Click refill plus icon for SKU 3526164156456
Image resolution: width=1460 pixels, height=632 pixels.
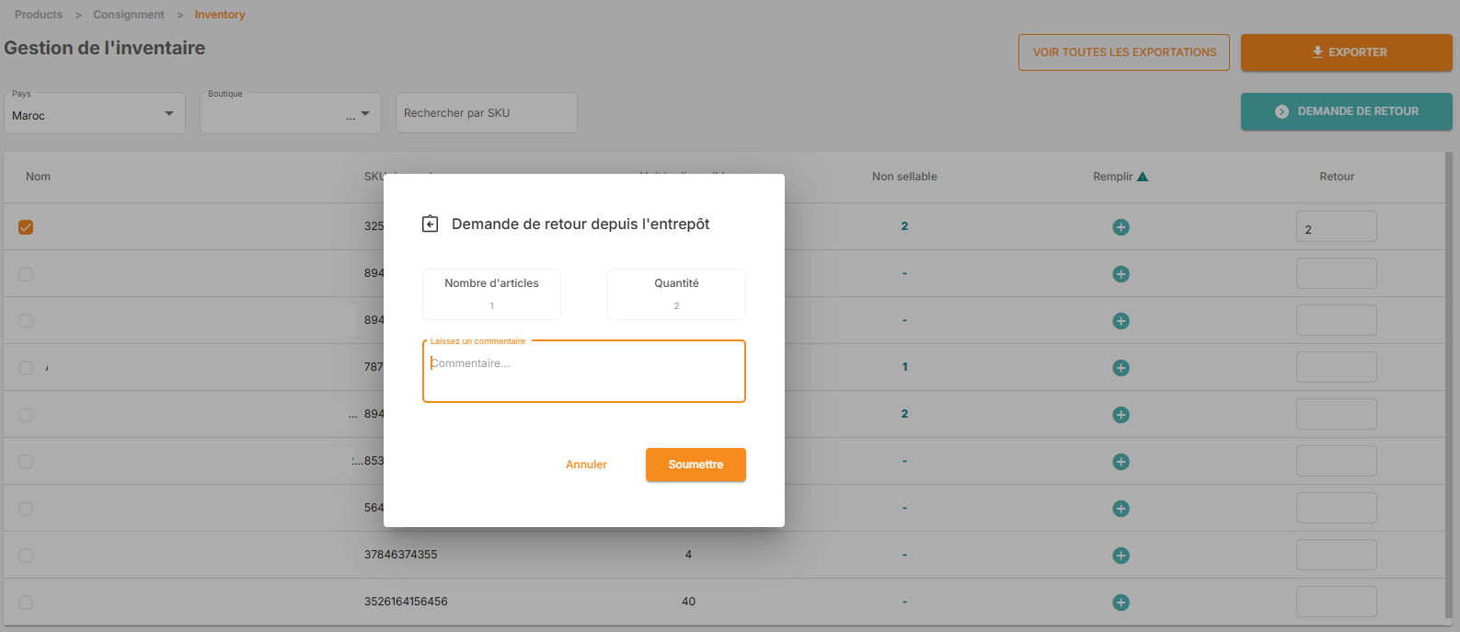(1121, 603)
